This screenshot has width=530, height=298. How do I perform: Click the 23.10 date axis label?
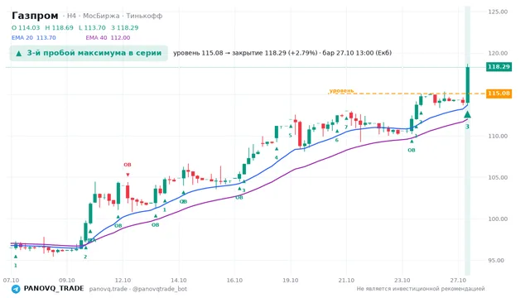(x=402, y=281)
